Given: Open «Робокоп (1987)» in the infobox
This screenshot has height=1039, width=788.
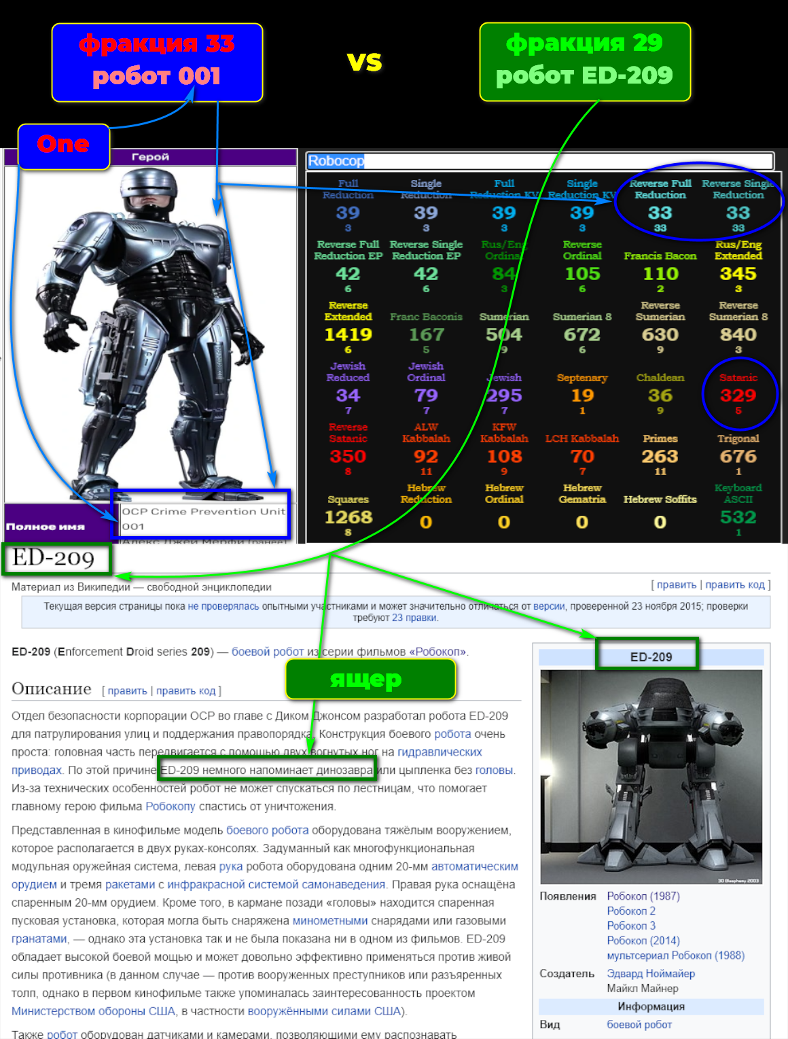Looking at the screenshot, I should pos(643,896).
